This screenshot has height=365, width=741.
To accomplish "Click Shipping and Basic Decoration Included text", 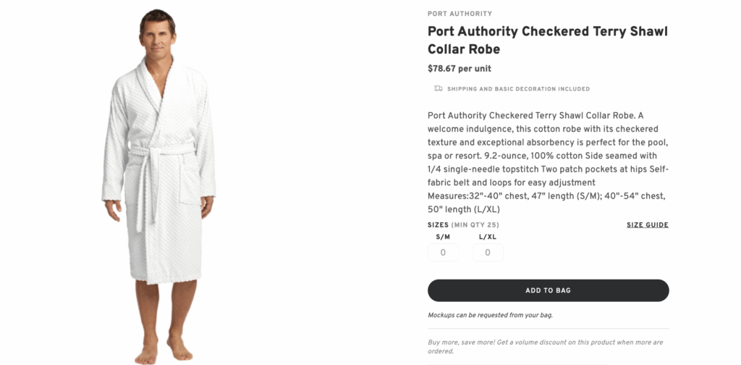I will point(518,89).
